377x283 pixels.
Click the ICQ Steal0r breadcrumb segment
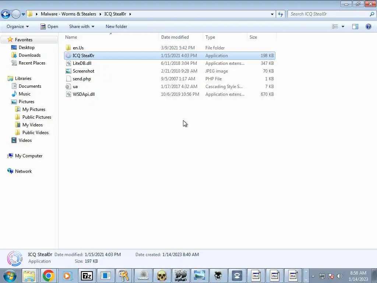pyautogui.click(x=115, y=14)
